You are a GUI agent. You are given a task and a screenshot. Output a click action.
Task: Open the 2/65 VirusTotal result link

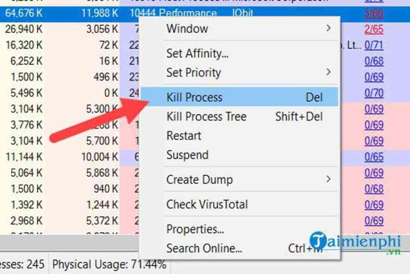pyautogui.click(x=374, y=29)
